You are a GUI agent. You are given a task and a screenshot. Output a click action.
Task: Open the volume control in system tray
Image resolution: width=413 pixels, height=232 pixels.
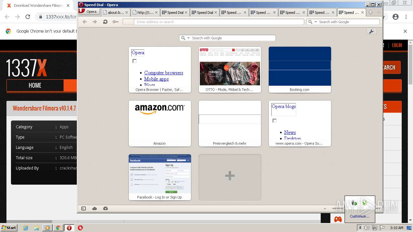pyautogui.click(x=367, y=228)
